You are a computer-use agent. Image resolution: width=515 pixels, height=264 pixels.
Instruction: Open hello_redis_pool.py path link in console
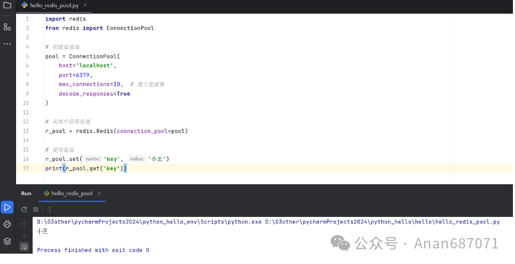382,222
